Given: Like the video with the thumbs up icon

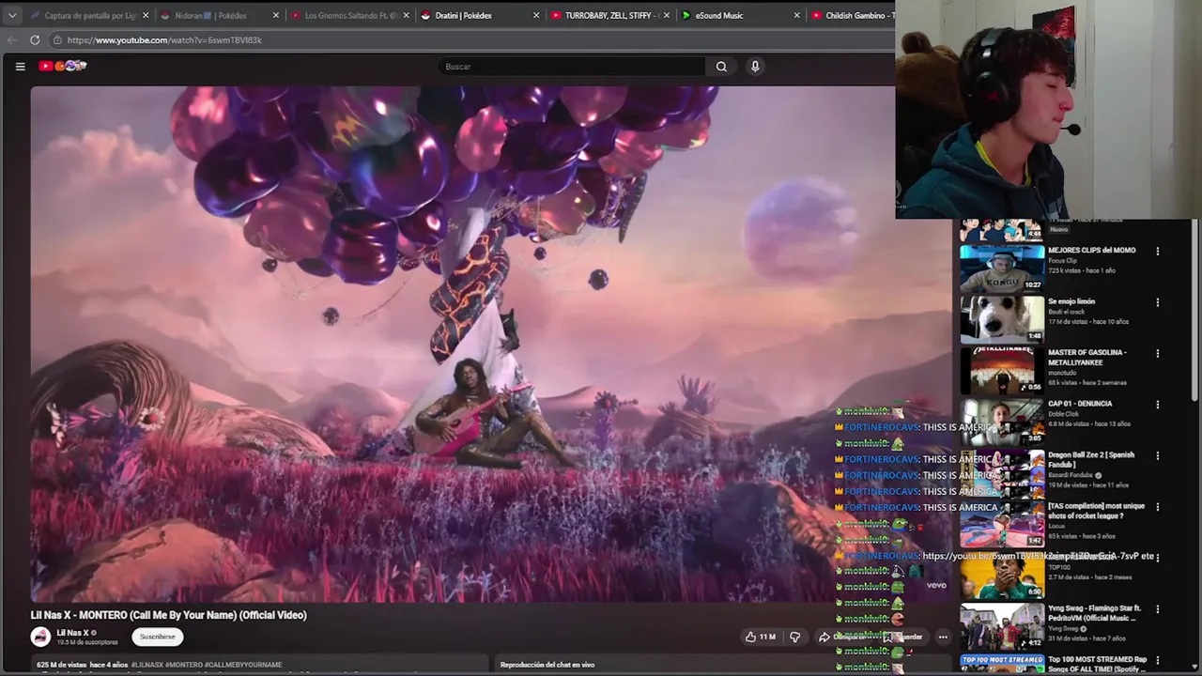Looking at the screenshot, I should (750, 637).
